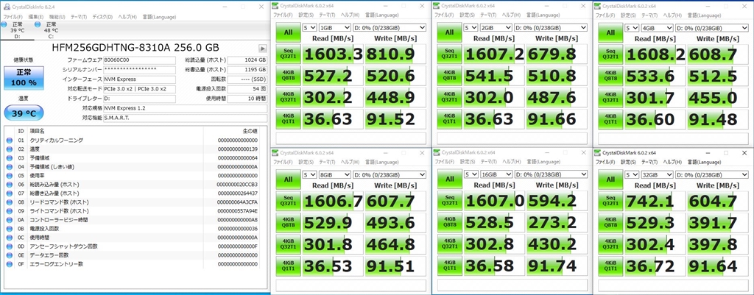Click the All button in the 1GiB window
Viewport: 754px width, 295px height.
(288, 32)
